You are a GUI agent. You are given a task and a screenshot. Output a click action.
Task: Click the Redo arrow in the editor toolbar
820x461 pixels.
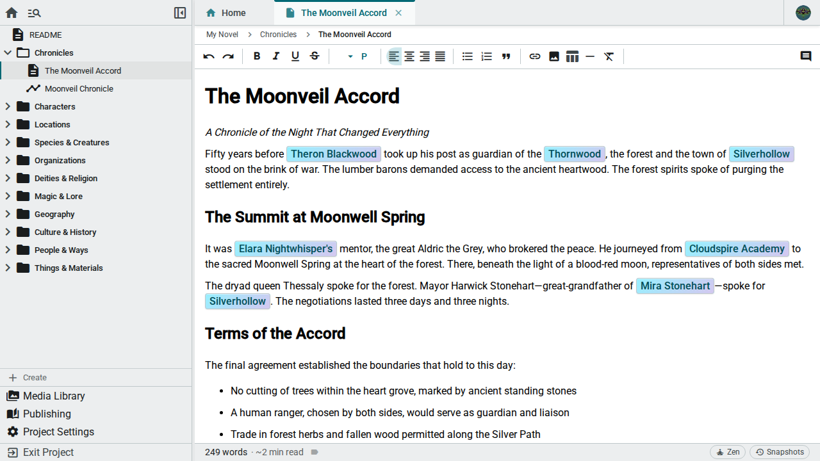click(x=228, y=56)
